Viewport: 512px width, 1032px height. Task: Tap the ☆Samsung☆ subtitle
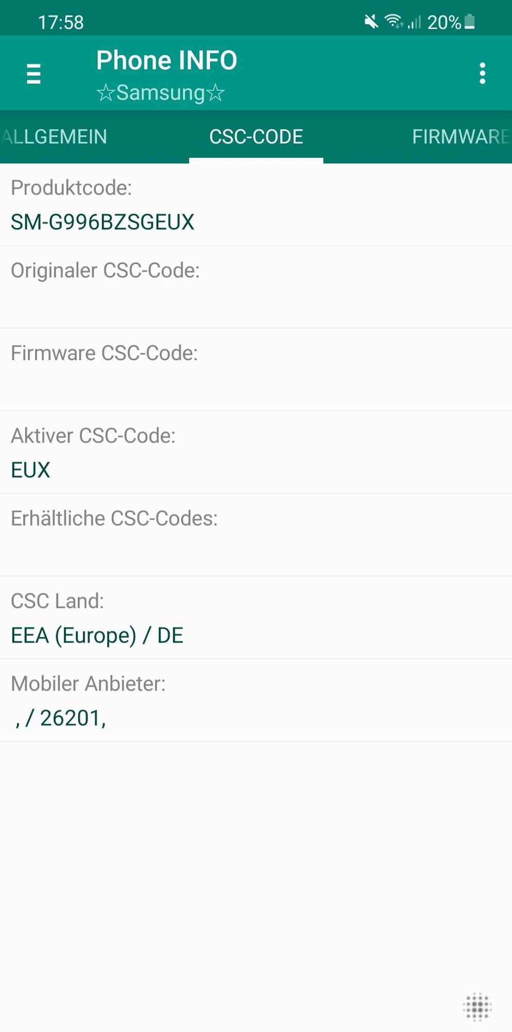point(160,93)
